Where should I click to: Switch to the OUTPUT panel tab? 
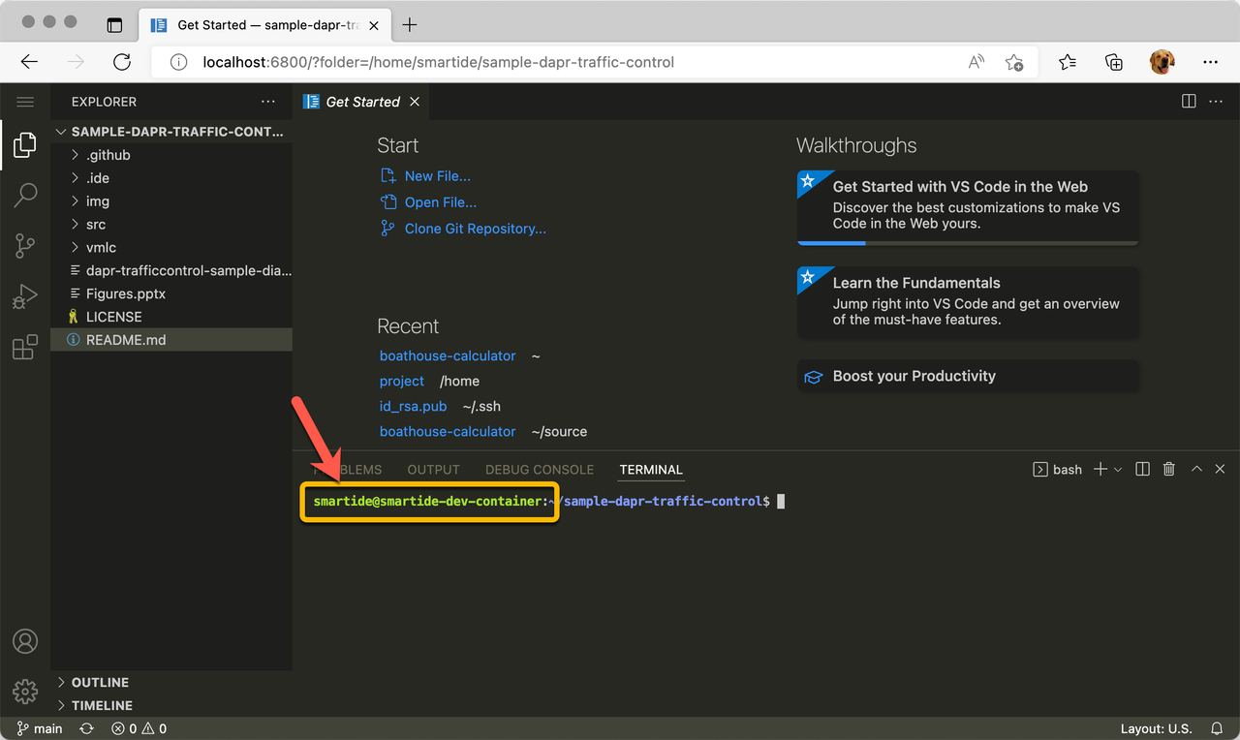click(x=433, y=470)
